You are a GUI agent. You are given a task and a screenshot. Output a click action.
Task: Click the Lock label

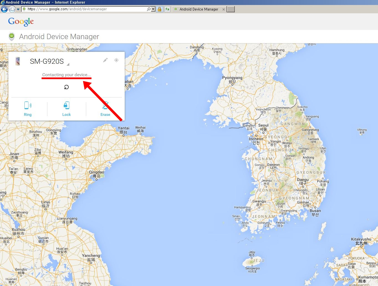coord(67,114)
